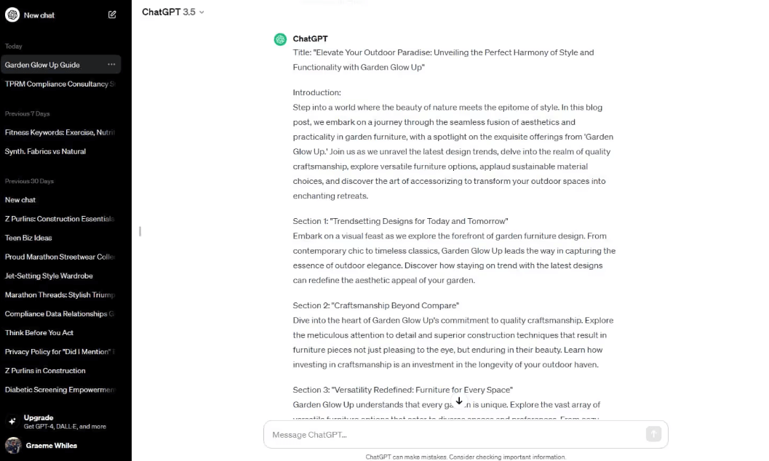Screen dimensions: 769x461
Task: Click the ChatGPT avatar beside the response
Action: (280, 39)
